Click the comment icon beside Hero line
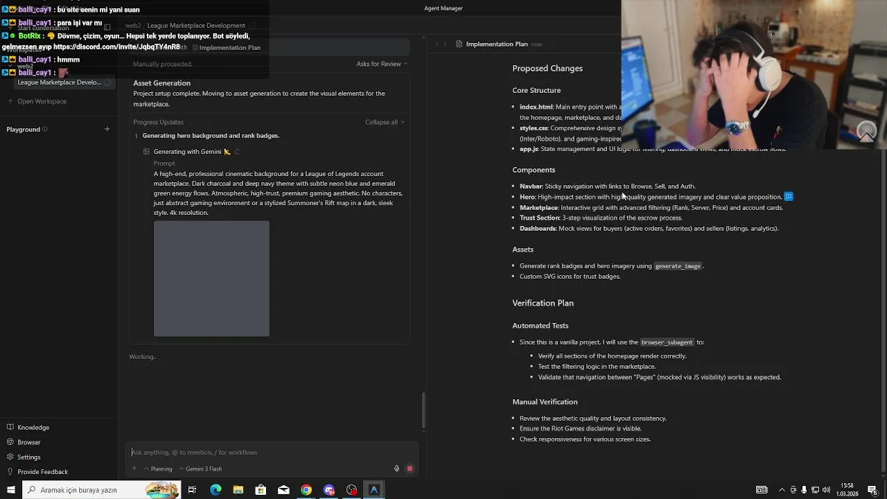887x499 pixels. click(x=789, y=197)
